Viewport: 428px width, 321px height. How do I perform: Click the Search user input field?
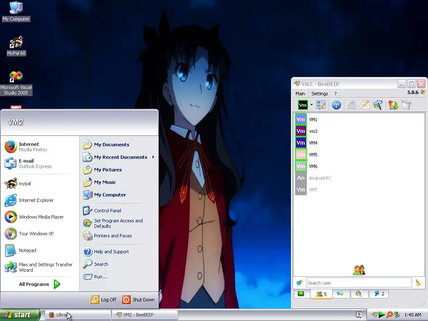[359, 283]
